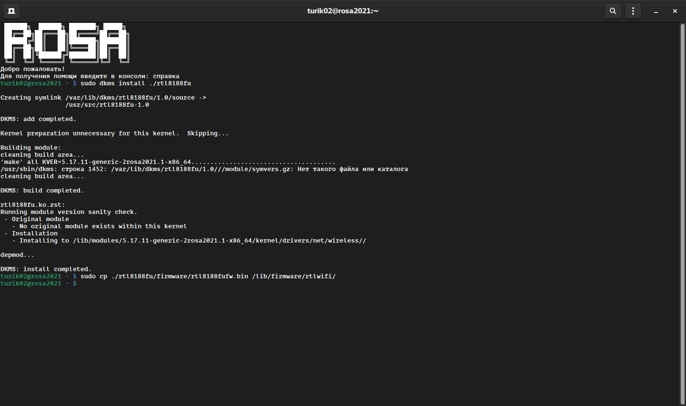The width and height of the screenshot is (686, 406).
Task: Click the 'rtl8188fu.ko.zst:' line
Action: click(x=33, y=205)
